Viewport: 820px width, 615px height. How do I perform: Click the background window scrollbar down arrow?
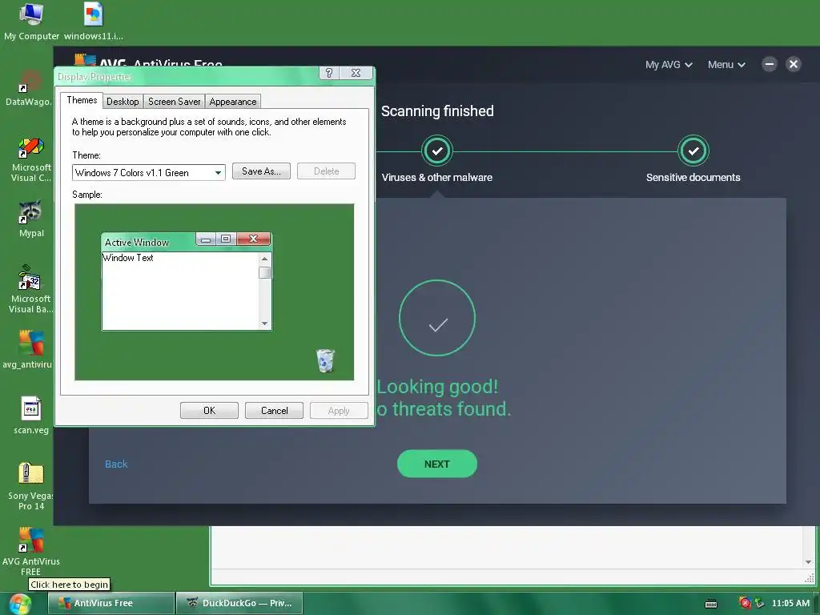tap(809, 562)
